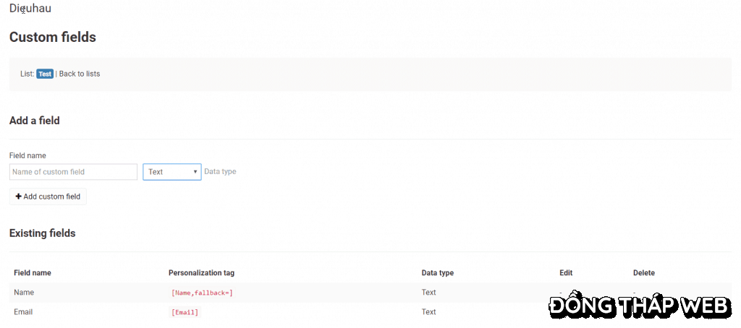Go back to lists
The width and height of the screenshot is (741, 328).
80,74
